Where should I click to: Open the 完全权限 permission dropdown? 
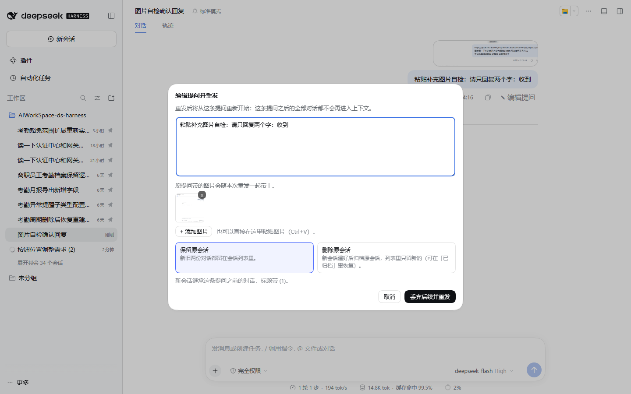click(x=249, y=371)
